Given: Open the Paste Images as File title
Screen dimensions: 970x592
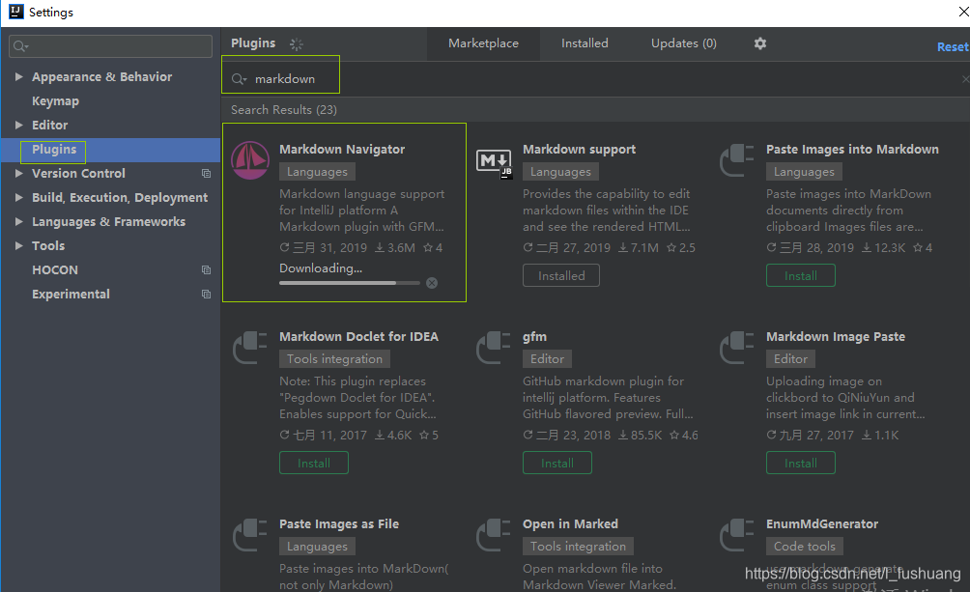Looking at the screenshot, I should 339,524.
